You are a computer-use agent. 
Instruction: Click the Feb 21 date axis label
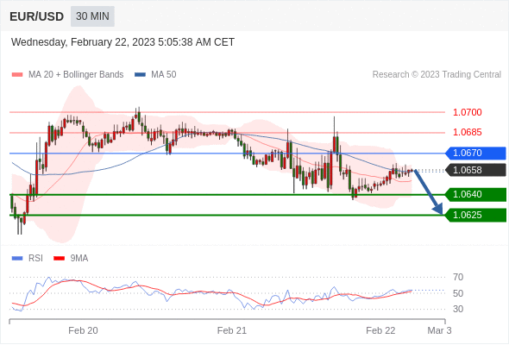coord(232,330)
